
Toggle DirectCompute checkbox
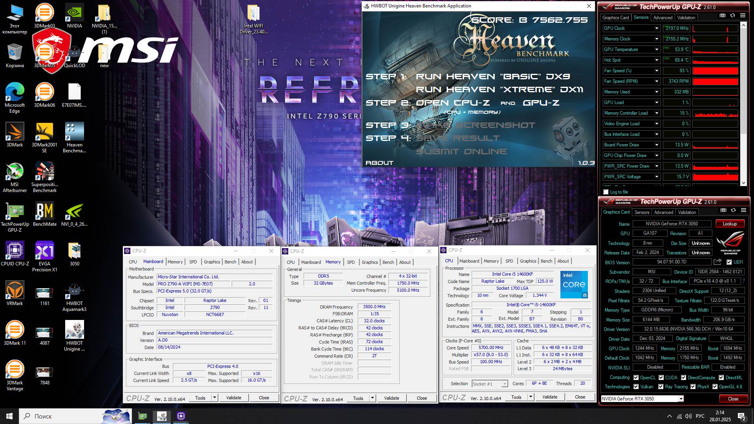coord(684,378)
